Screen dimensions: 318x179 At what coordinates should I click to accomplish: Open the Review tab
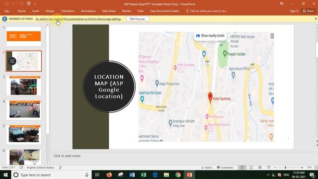tap(127, 11)
